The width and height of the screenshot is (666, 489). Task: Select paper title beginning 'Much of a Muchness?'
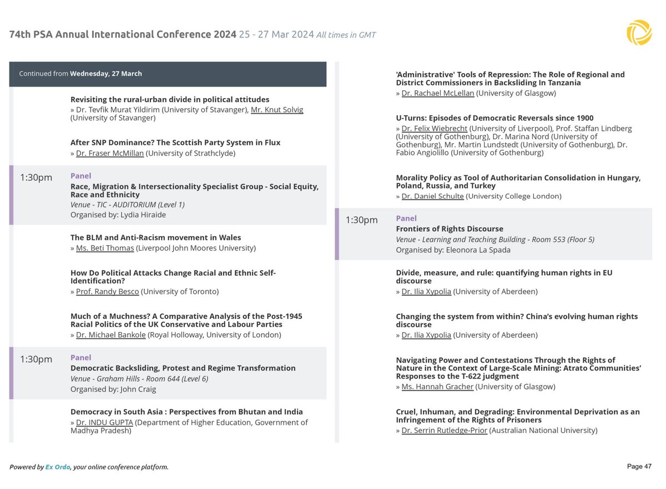(186, 320)
